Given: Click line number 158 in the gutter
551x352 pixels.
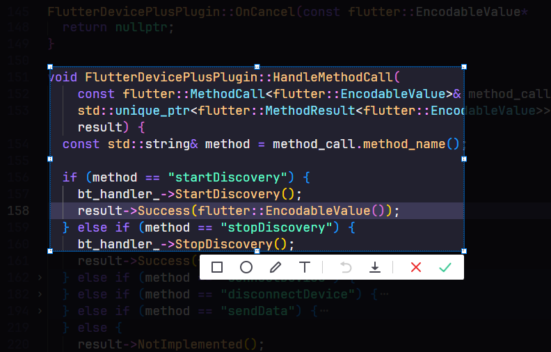Looking at the screenshot, I should pos(19,211).
